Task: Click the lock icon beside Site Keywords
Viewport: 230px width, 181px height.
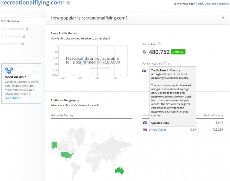Action: (x=23, y=43)
